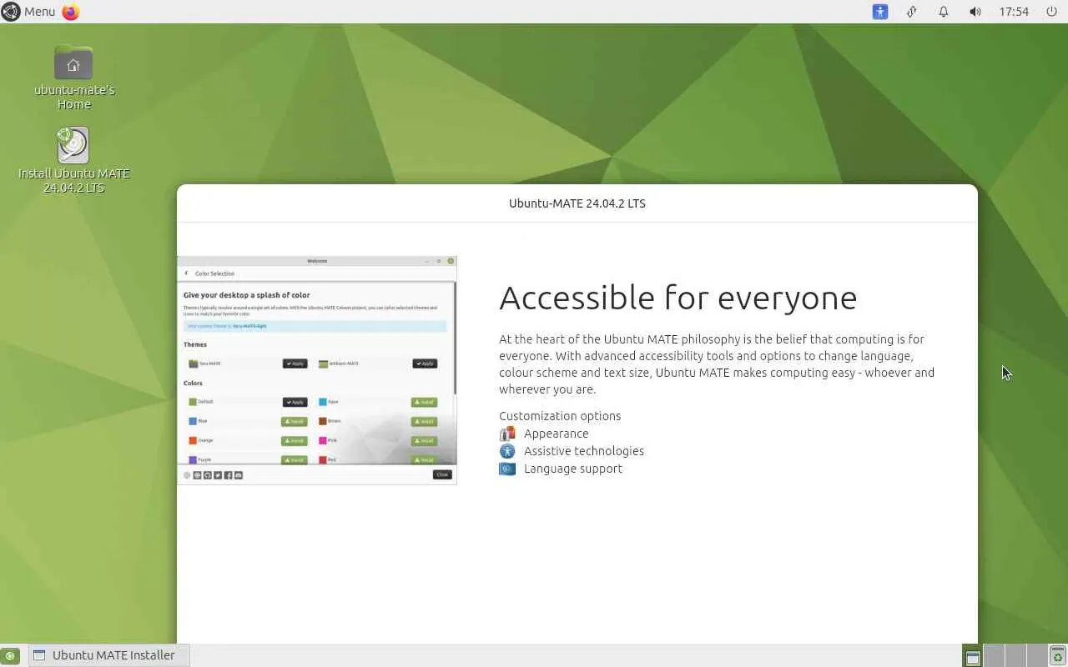Viewport: 1068px width, 667px height.
Task: Select the Install Ubuntu MATE 24.04.2 LTS icon
Action: point(74,160)
